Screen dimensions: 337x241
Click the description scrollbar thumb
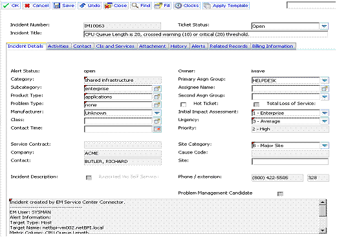[x=323, y=211]
